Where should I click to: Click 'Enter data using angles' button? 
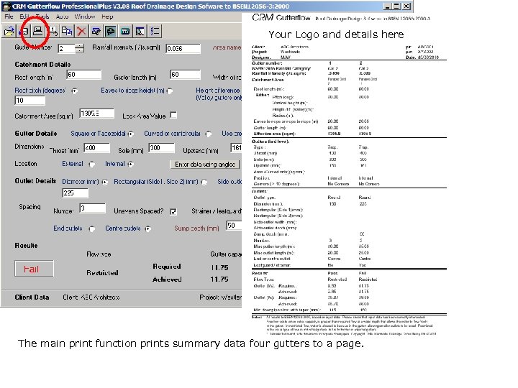(x=205, y=165)
